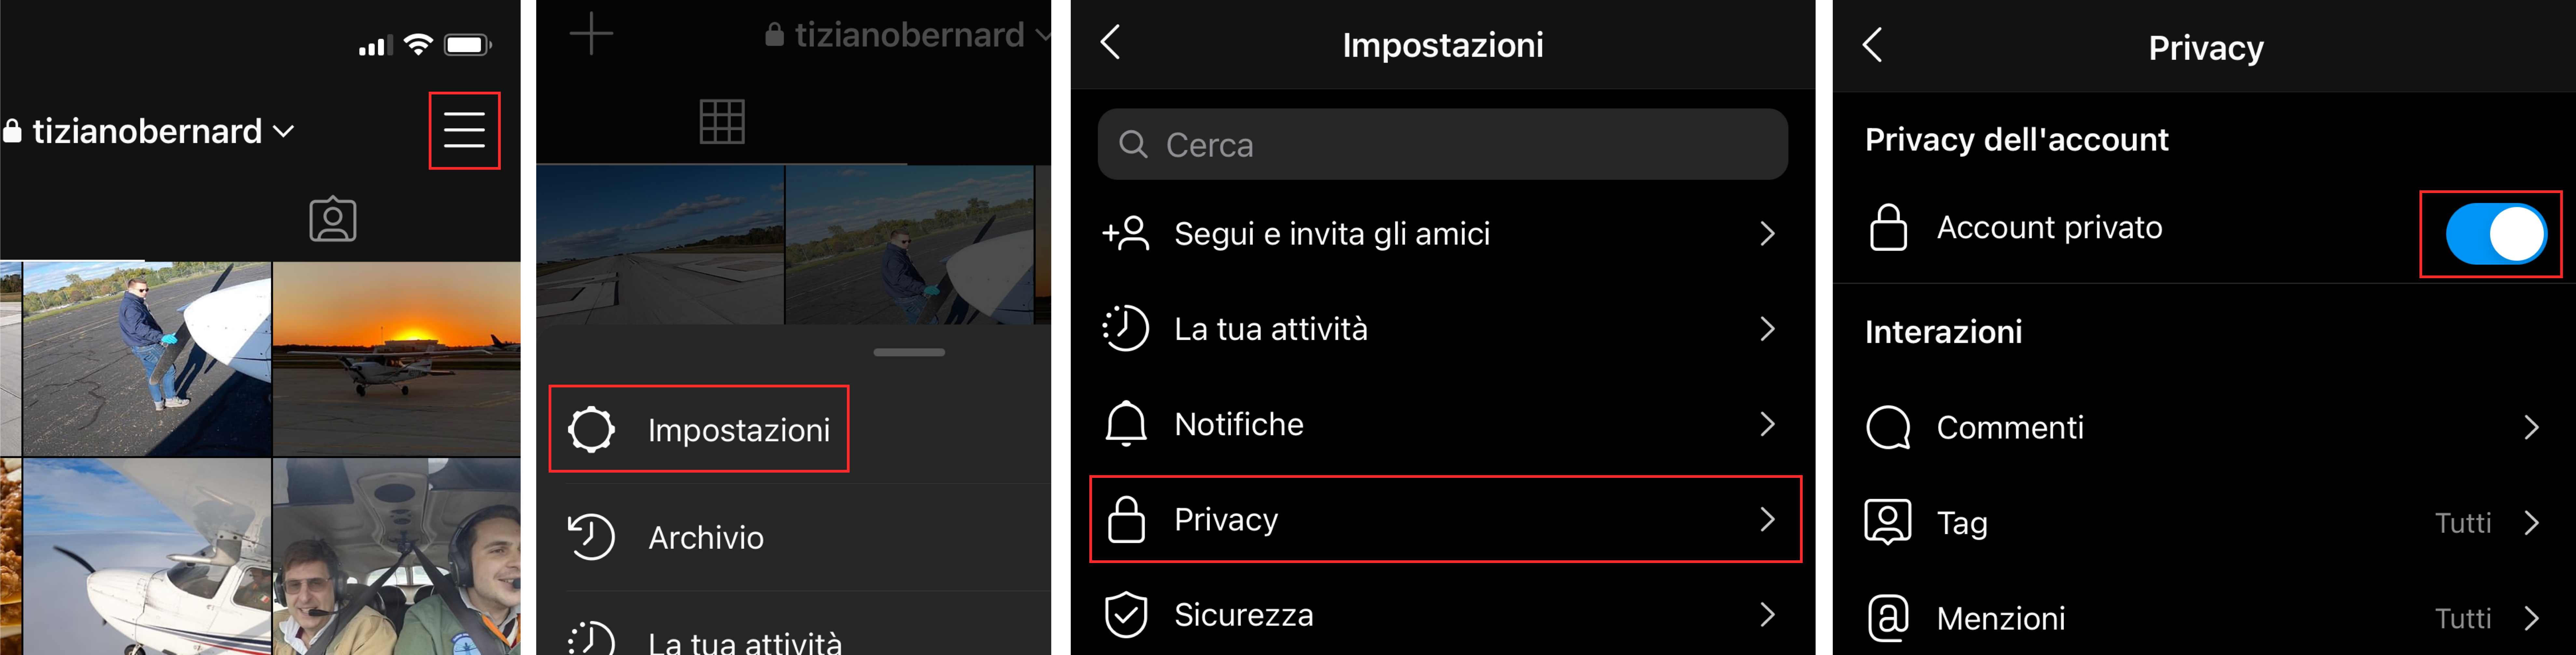Open Commenti interaction settings
This screenshot has width=2576, height=655.
2204,427
